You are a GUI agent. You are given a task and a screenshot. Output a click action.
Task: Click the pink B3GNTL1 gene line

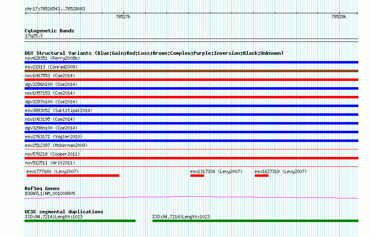pos(191,197)
